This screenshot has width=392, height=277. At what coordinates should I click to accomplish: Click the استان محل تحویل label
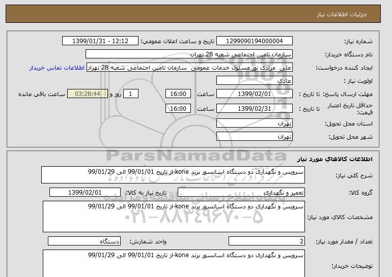(x=349, y=124)
